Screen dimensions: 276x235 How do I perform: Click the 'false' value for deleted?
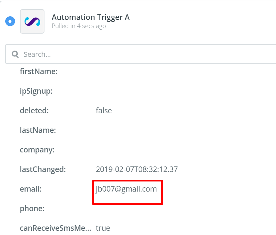(x=104, y=111)
